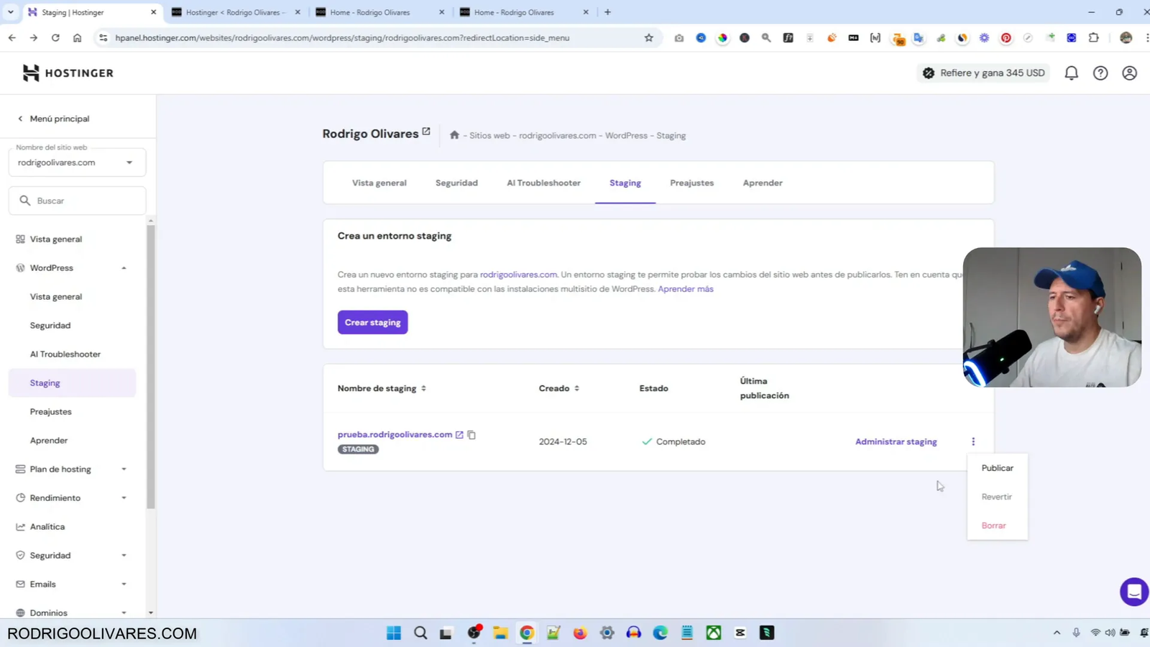1150x647 pixels.
Task: Open the account profile icon
Action: click(x=1128, y=72)
